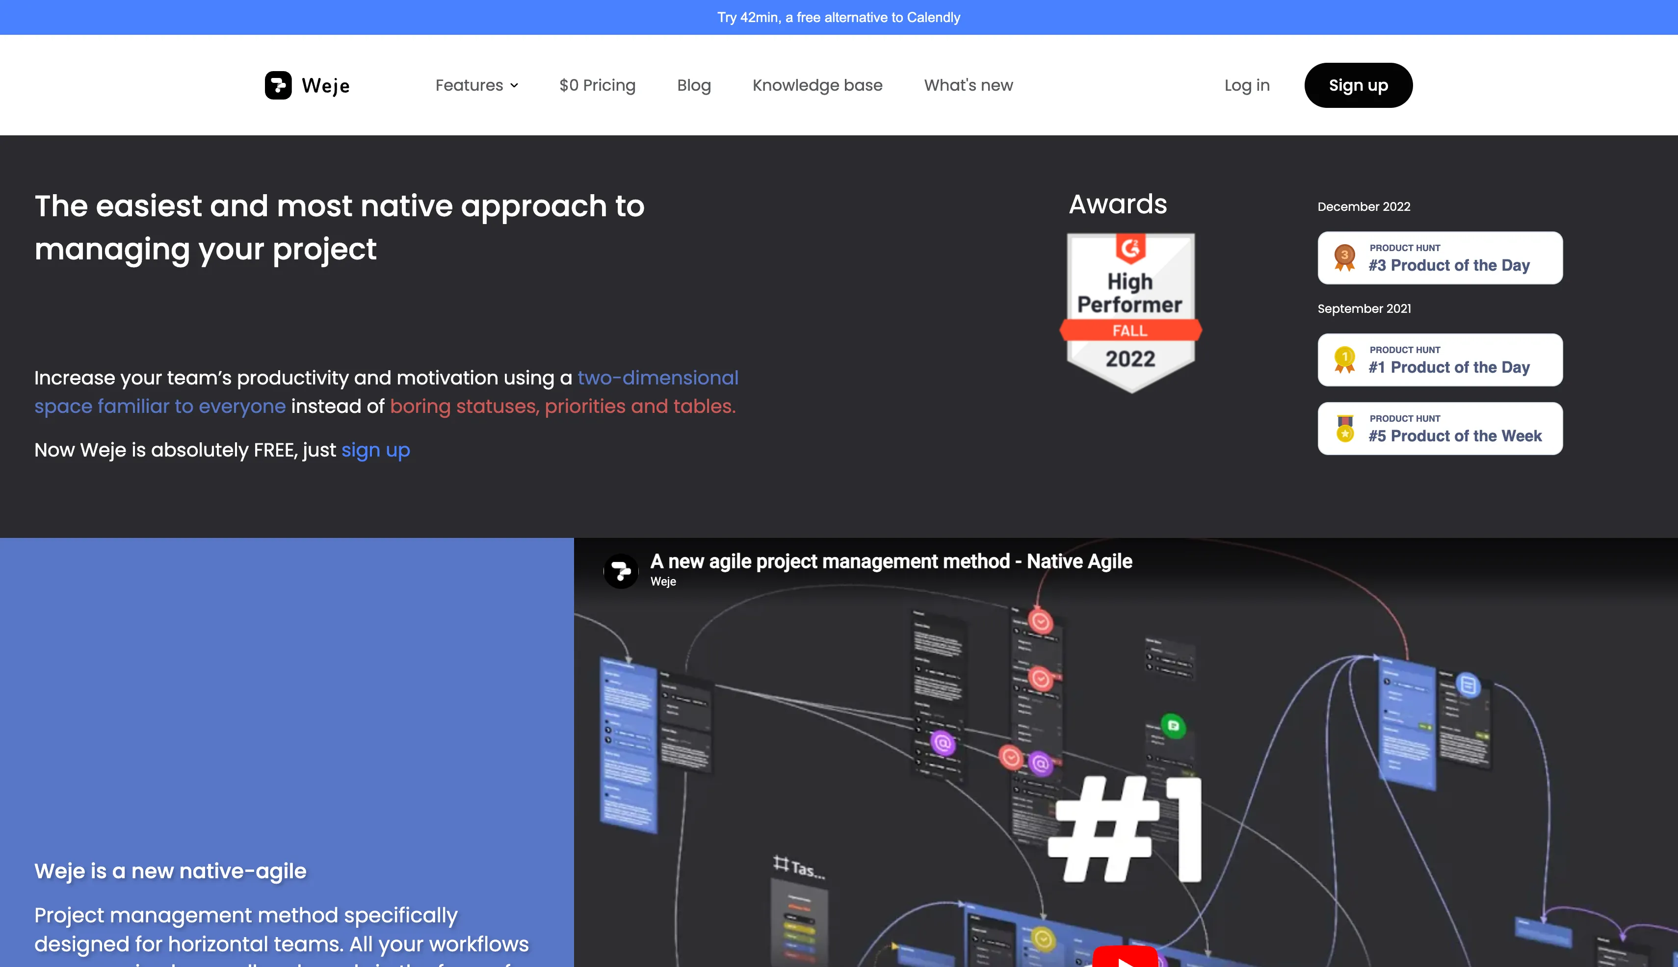The width and height of the screenshot is (1678, 967).
Task: Open the Knowledge base link
Action: [x=817, y=85]
